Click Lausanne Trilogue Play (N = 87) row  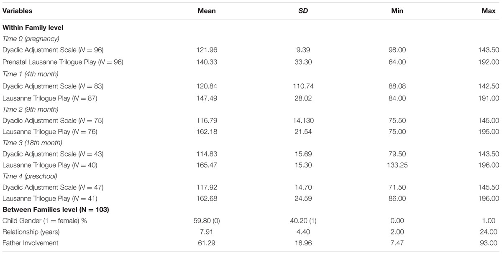(251, 98)
